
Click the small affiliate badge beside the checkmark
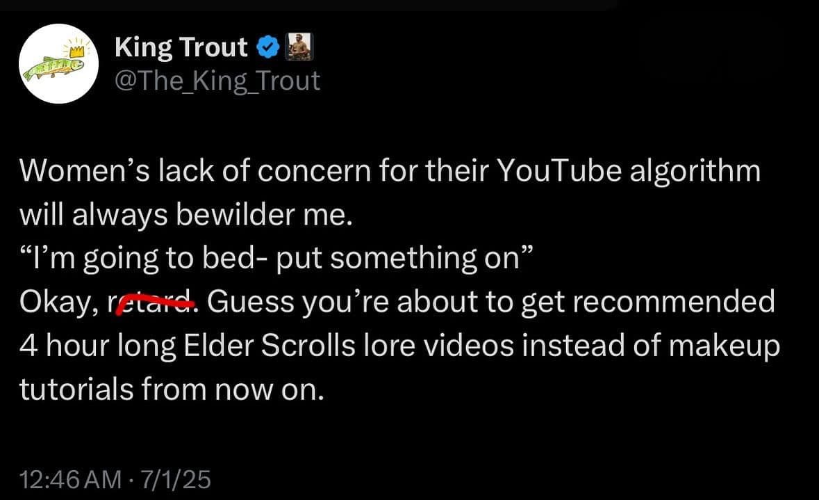300,46
